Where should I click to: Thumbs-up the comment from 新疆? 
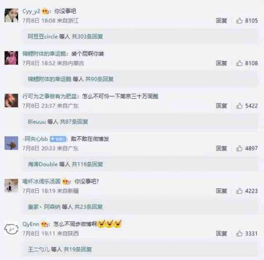(239, 191)
